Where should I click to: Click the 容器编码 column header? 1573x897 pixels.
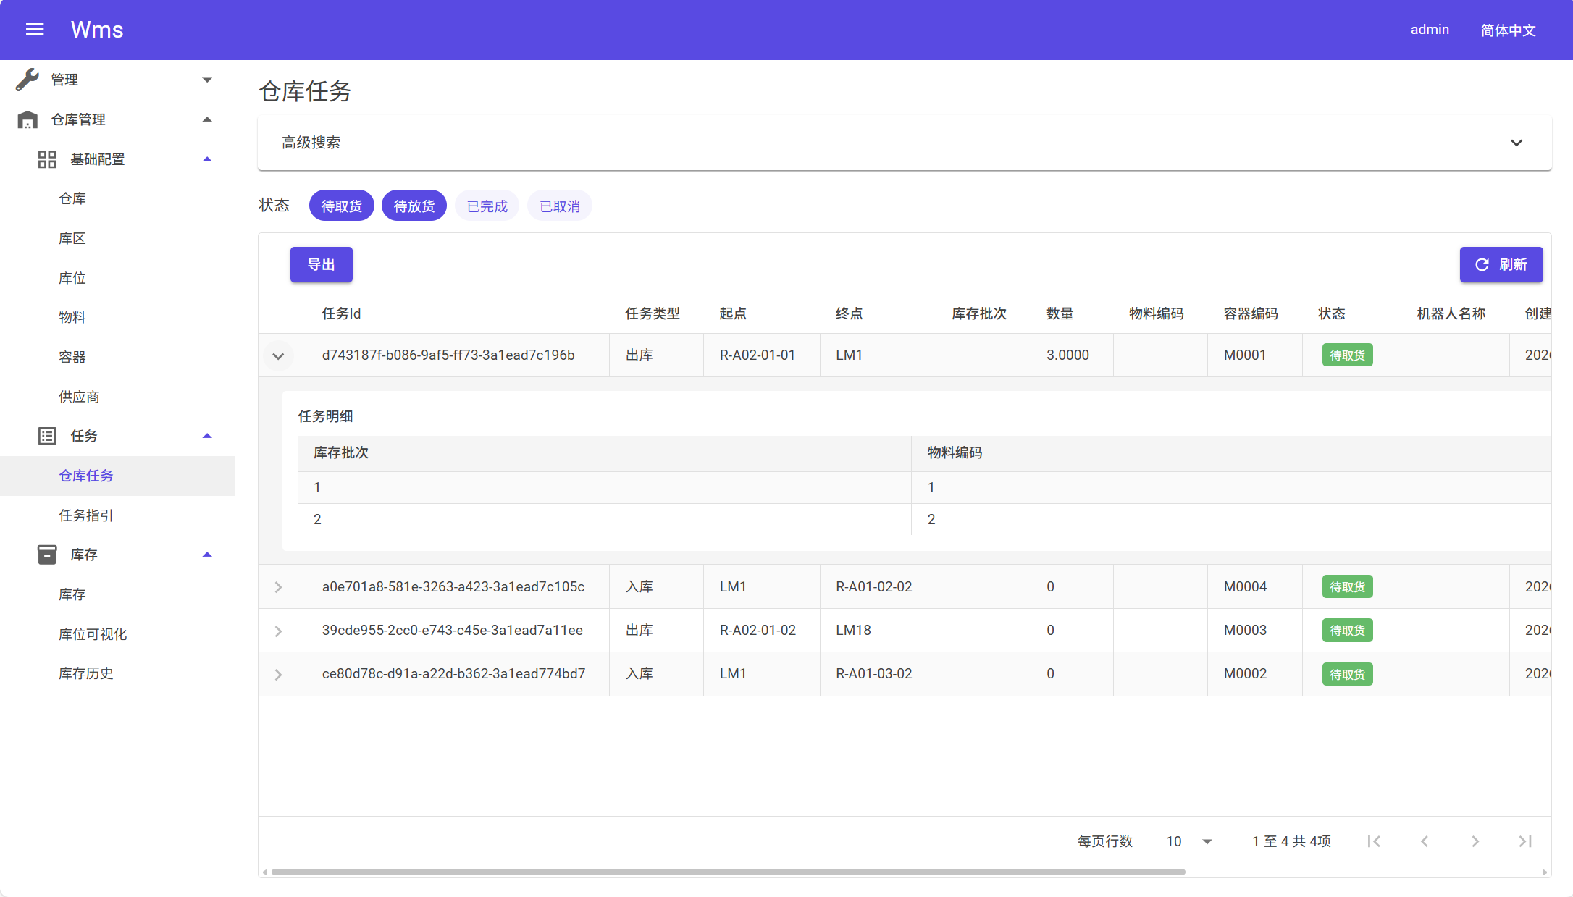click(1251, 313)
